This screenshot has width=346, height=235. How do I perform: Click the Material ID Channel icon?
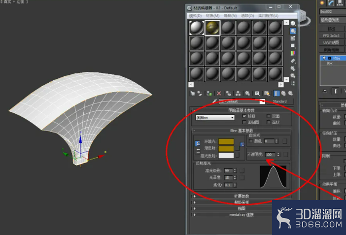point(257,93)
